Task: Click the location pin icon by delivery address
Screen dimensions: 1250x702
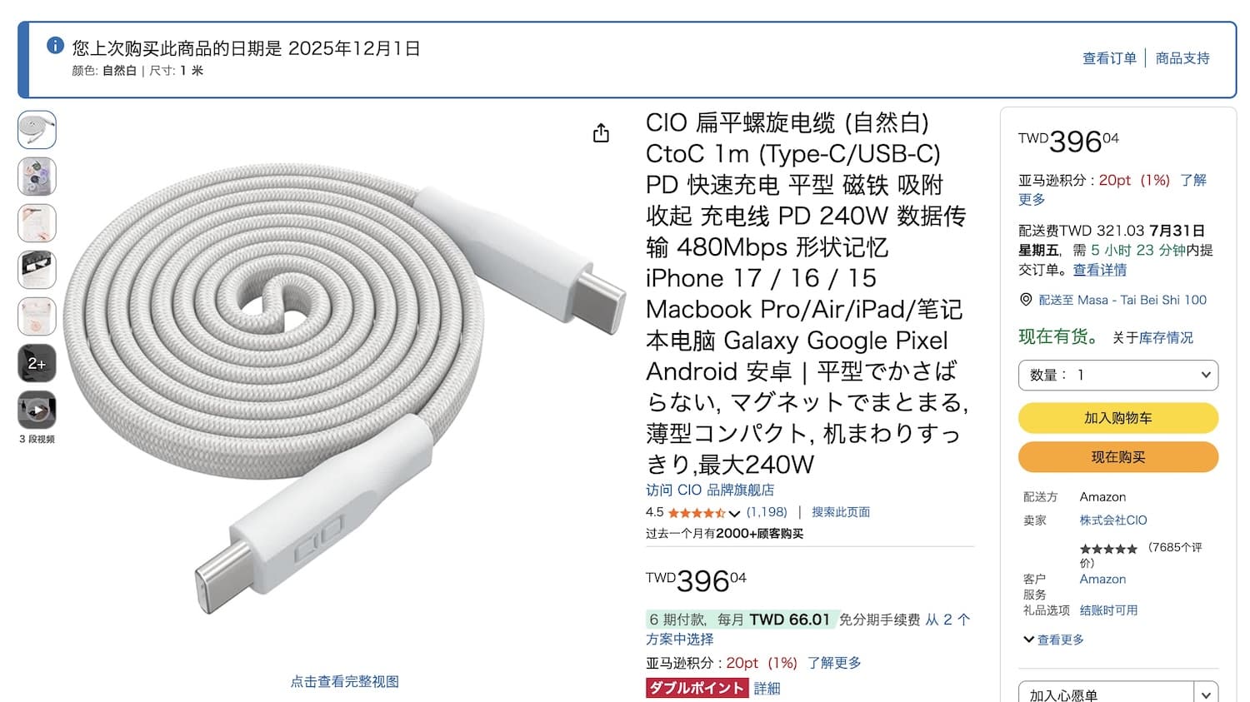Action: coord(1026,300)
